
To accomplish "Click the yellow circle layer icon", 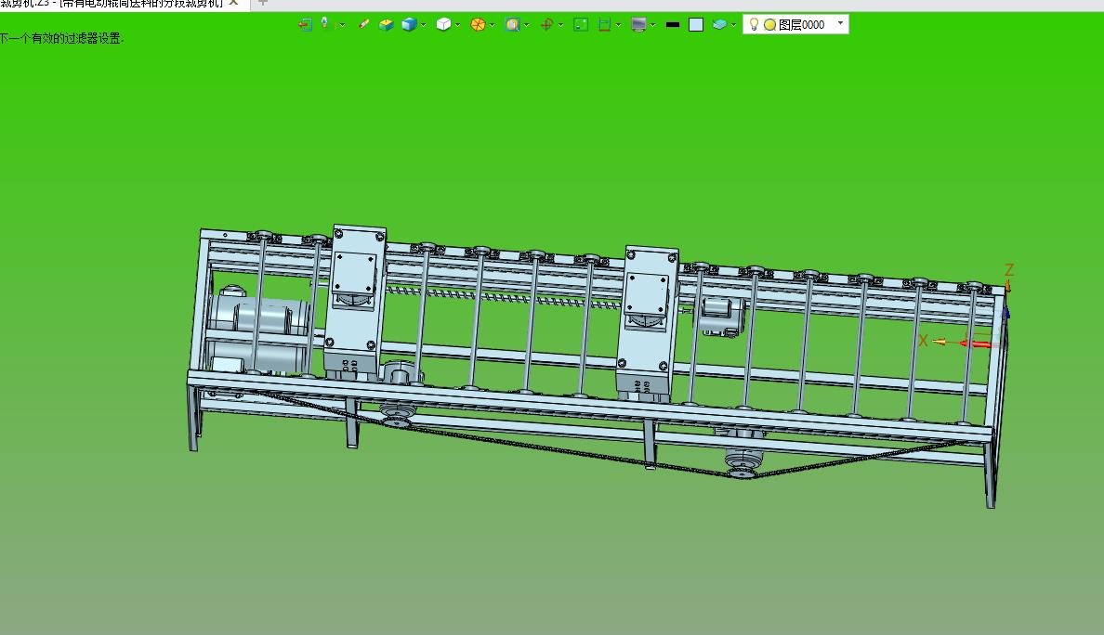I will (x=769, y=25).
